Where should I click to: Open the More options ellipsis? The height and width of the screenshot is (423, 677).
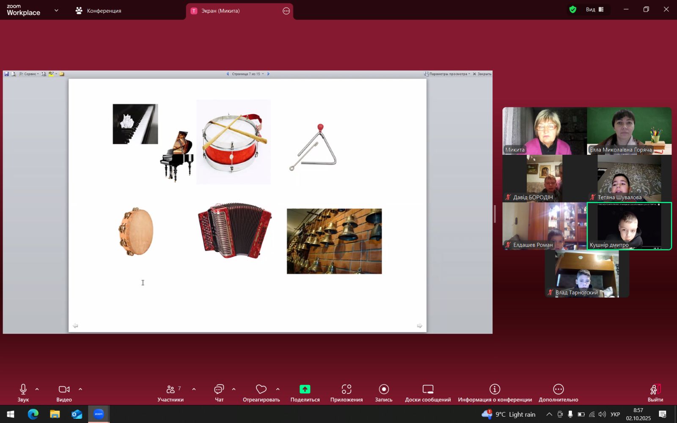coord(558,393)
